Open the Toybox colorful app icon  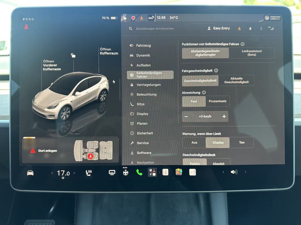click(179, 172)
